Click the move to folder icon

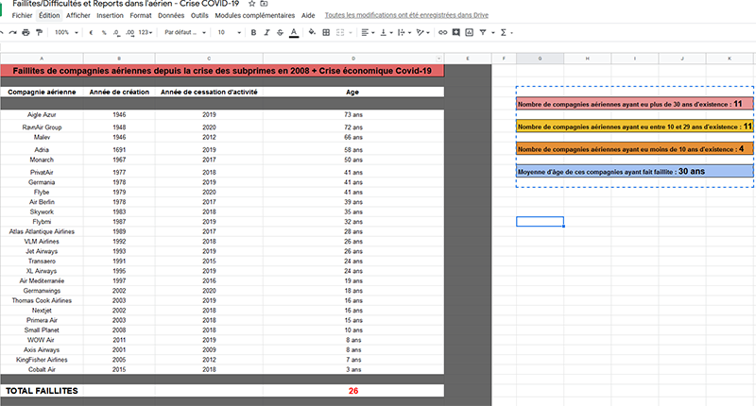coord(264,4)
